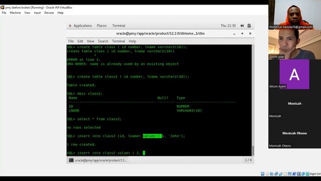
Task: Click 'VARCHAR2(10)' in desc output
Action: [x=189, y=111]
